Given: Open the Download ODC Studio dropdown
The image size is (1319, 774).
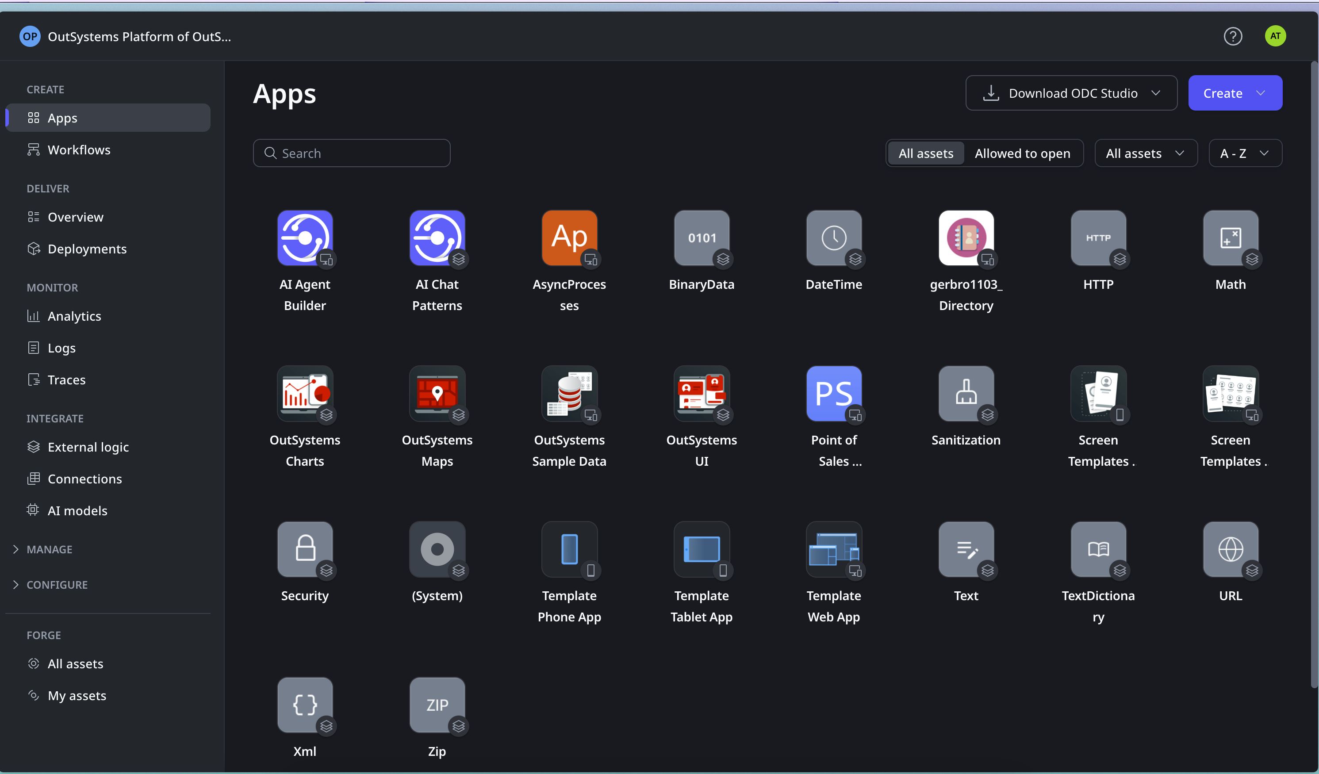Looking at the screenshot, I should [x=1071, y=93].
